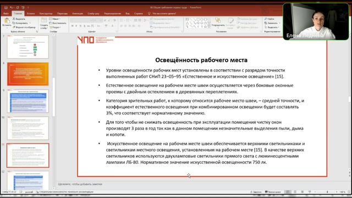Redo using quick access toolbar icon

(17, 8)
